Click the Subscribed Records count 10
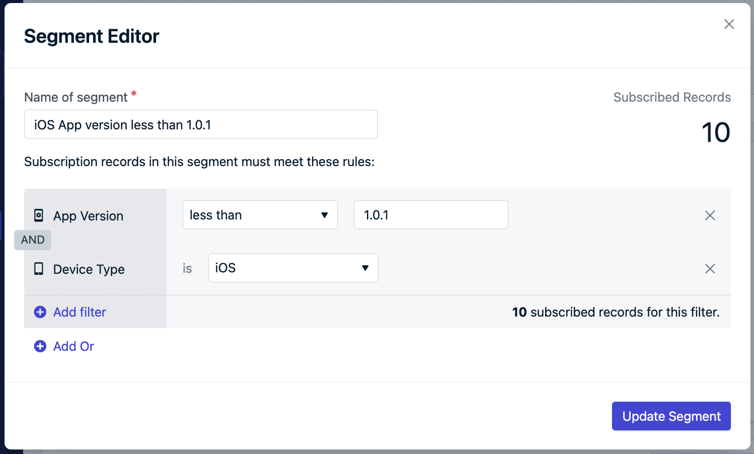 [716, 133]
